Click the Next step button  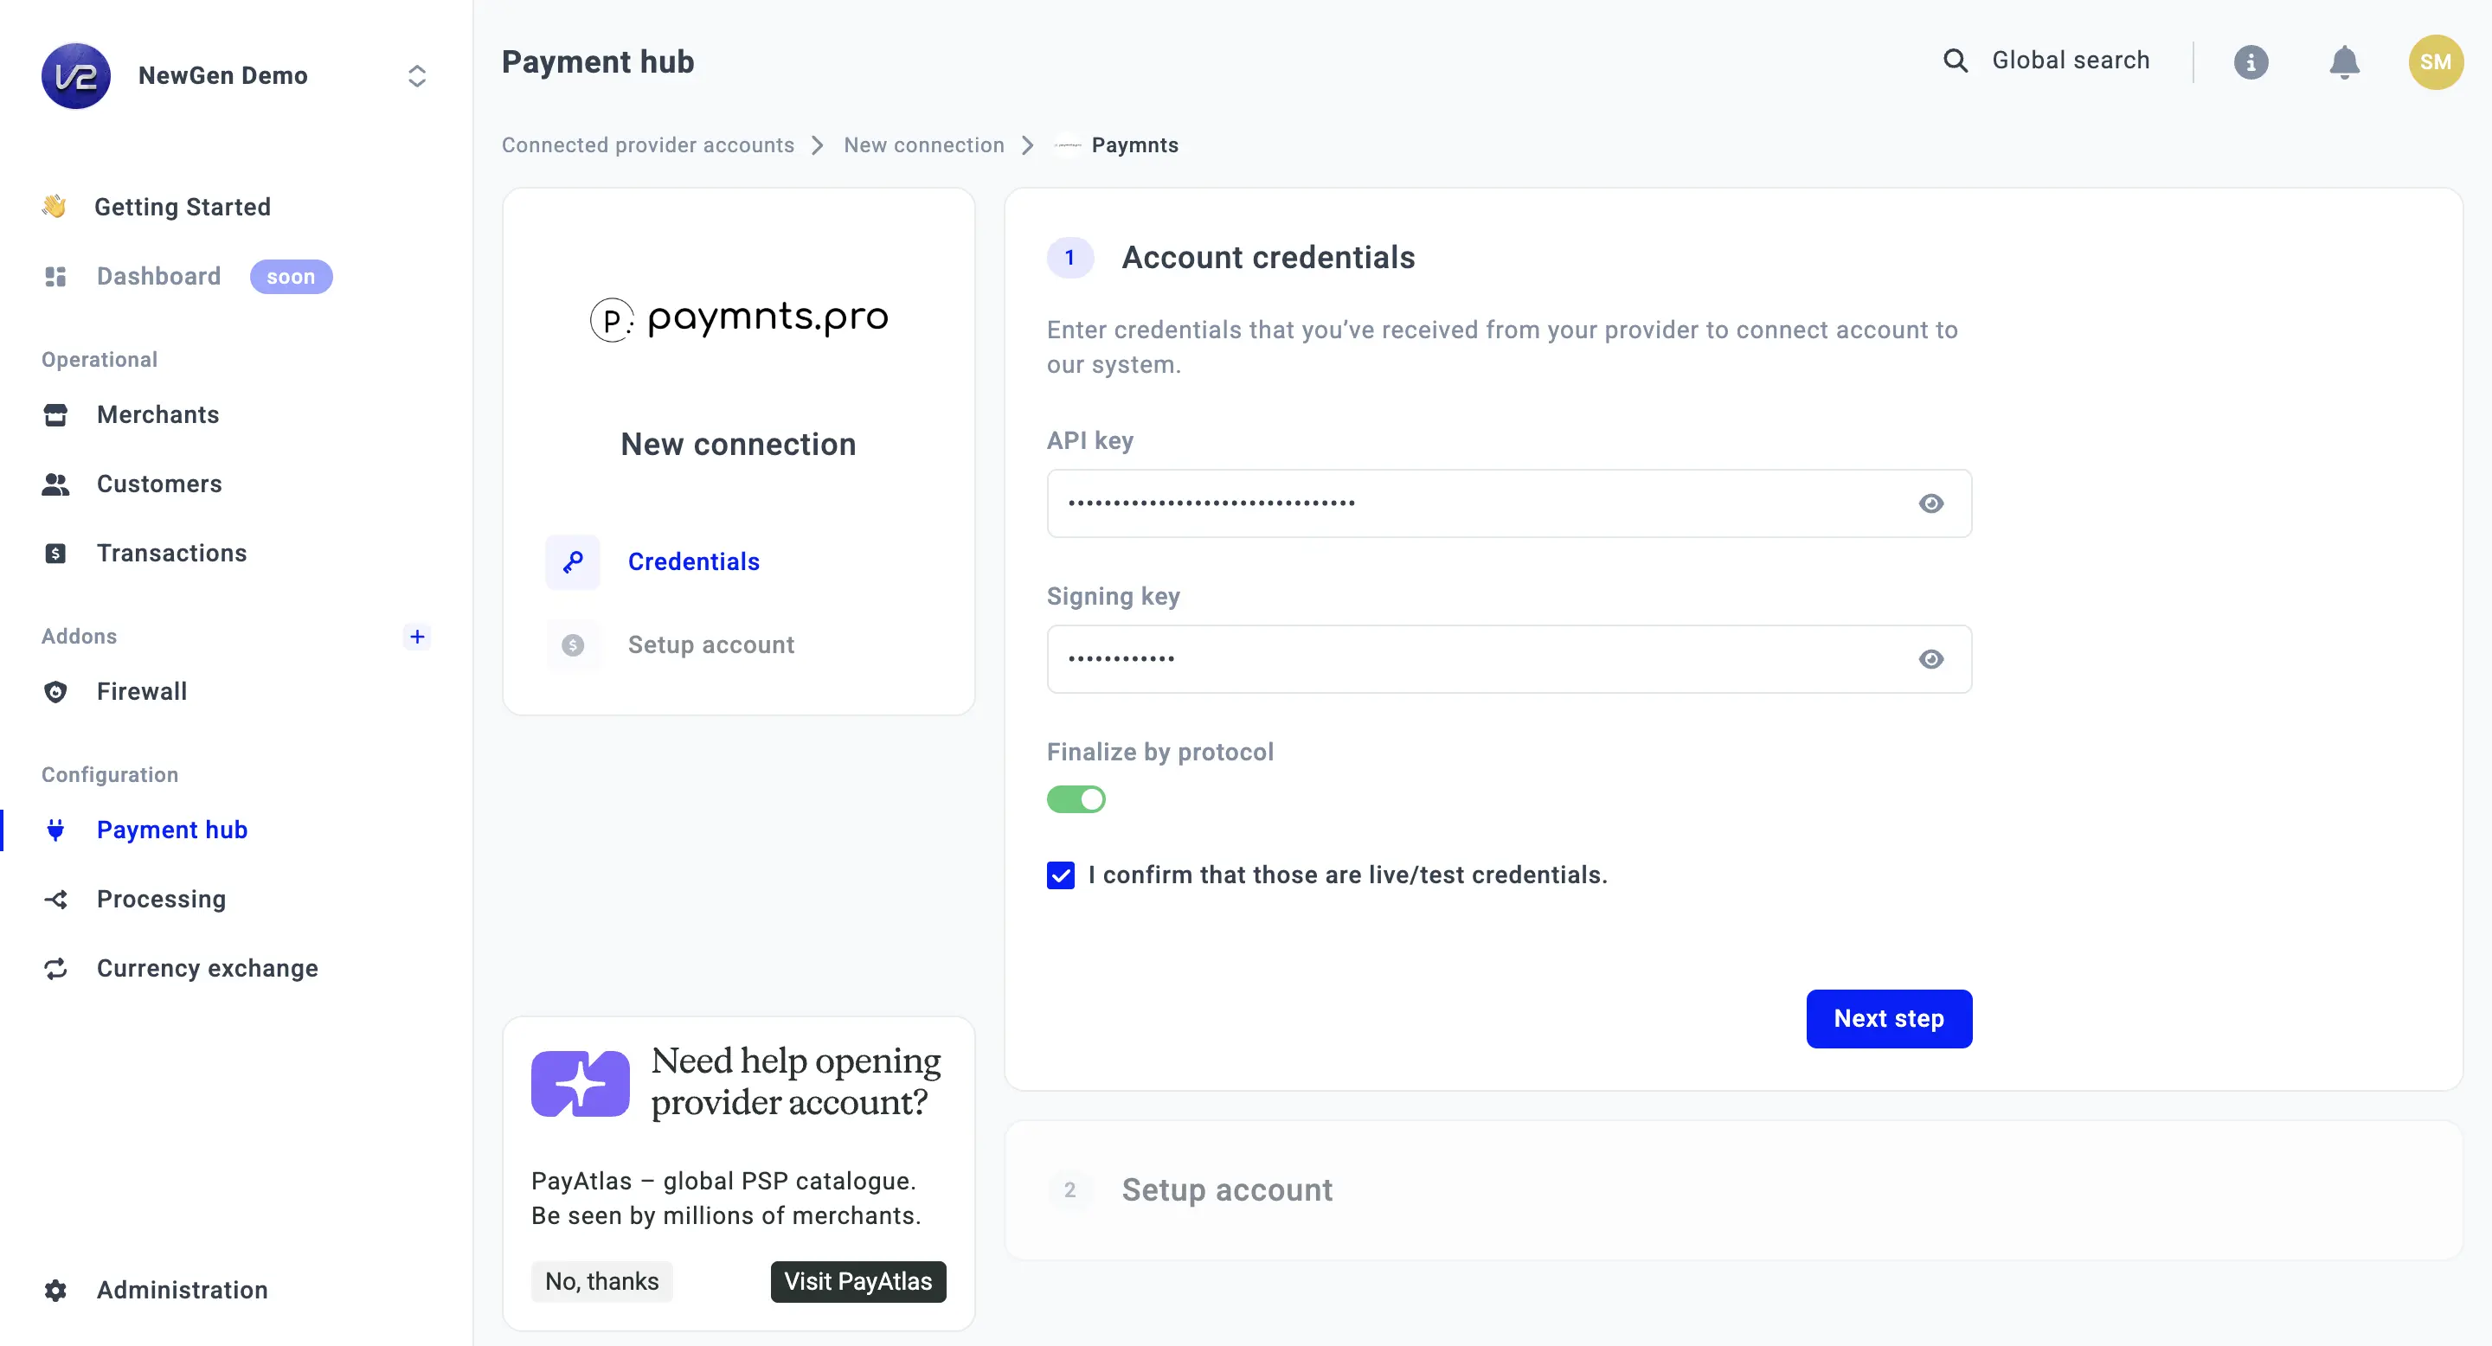[x=1888, y=1019]
